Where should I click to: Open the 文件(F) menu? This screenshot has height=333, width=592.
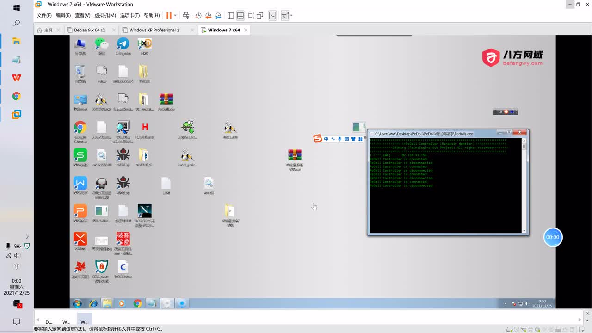point(44,15)
